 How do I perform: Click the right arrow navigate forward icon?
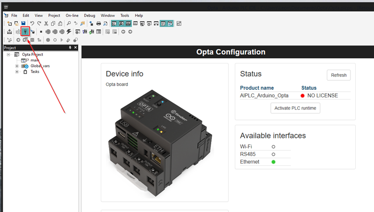point(130,32)
